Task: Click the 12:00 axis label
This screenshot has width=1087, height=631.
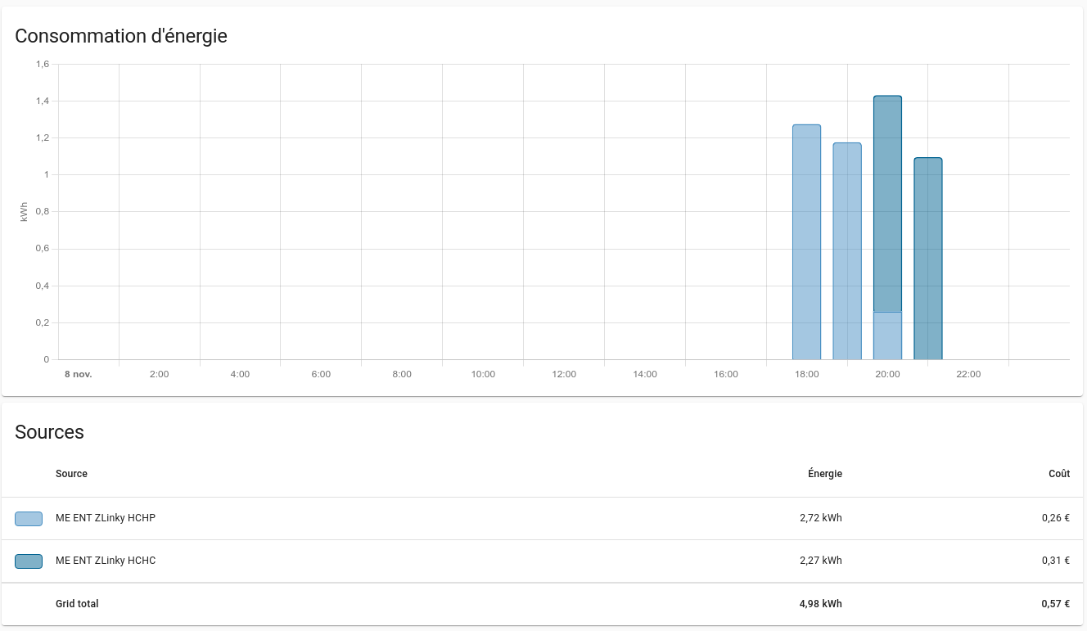Action: pos(564,374)
